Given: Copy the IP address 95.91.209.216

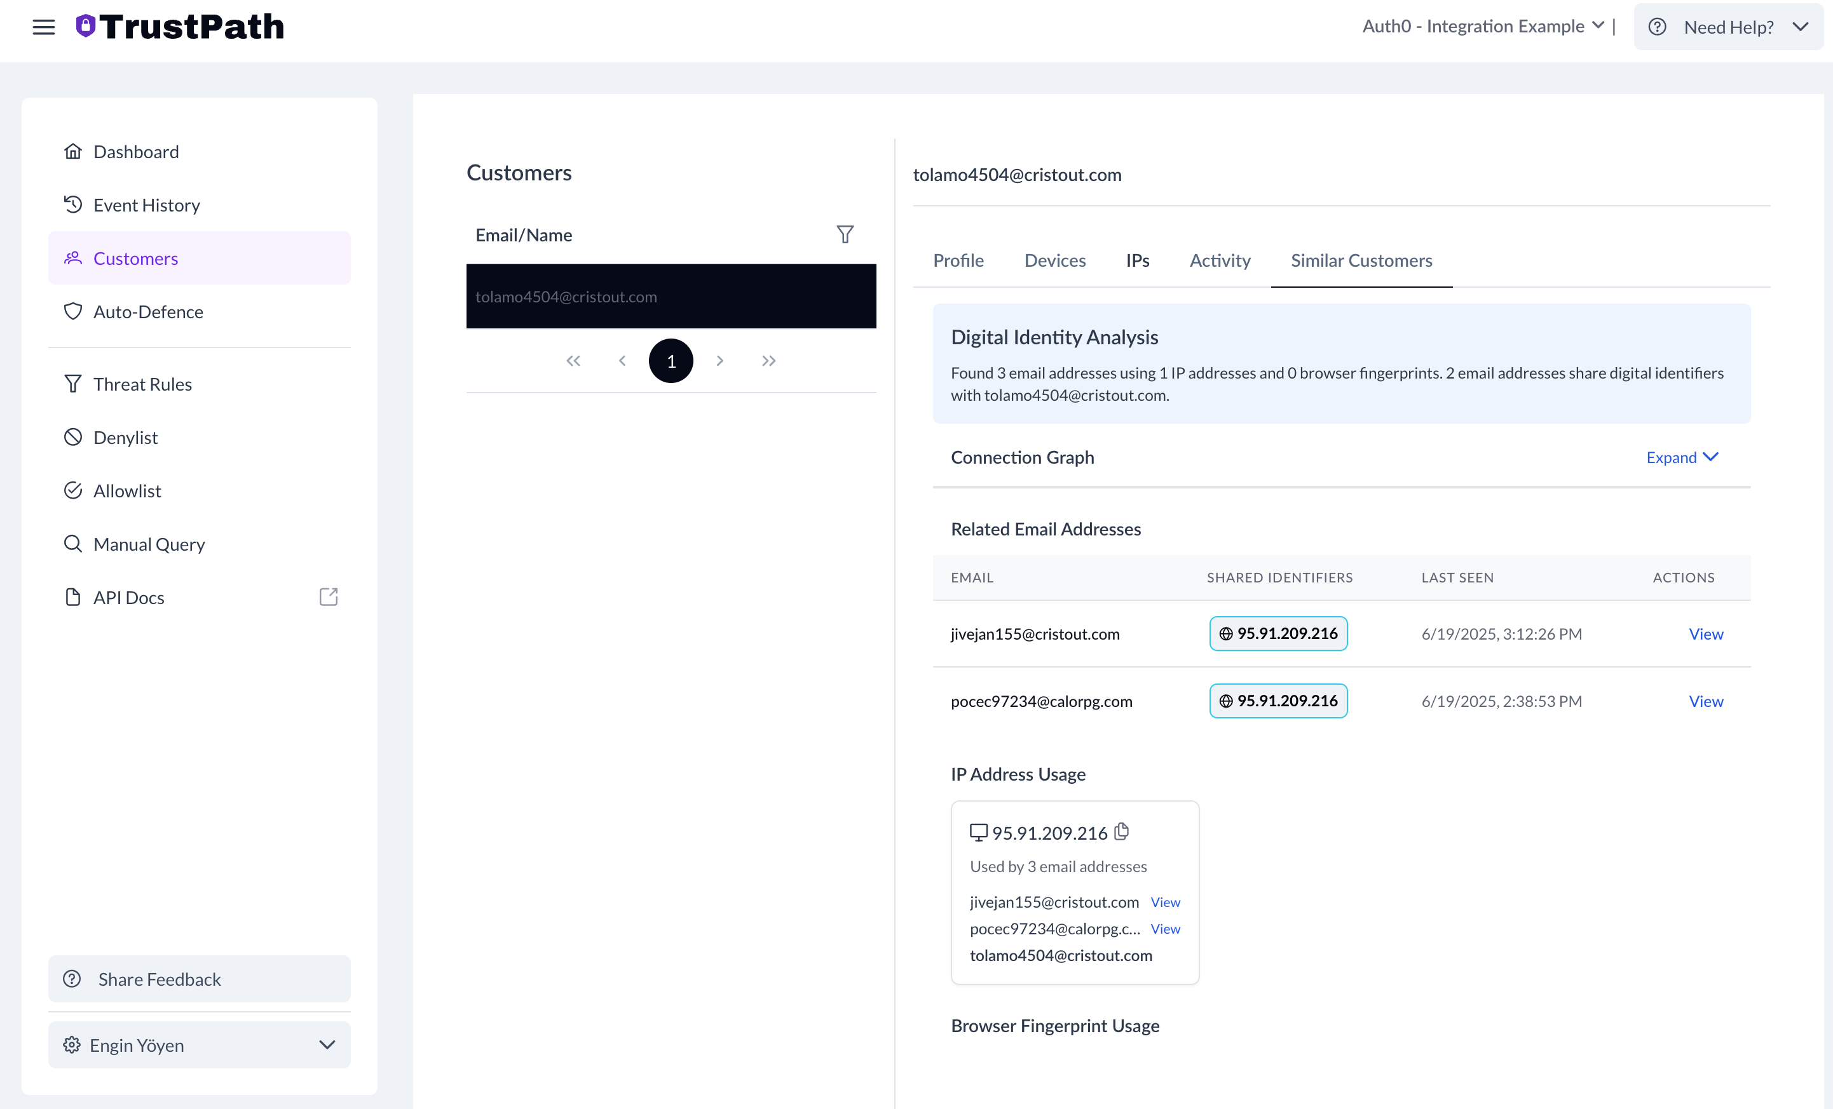Looking at the screenshot, I should tap(1122, 832).
